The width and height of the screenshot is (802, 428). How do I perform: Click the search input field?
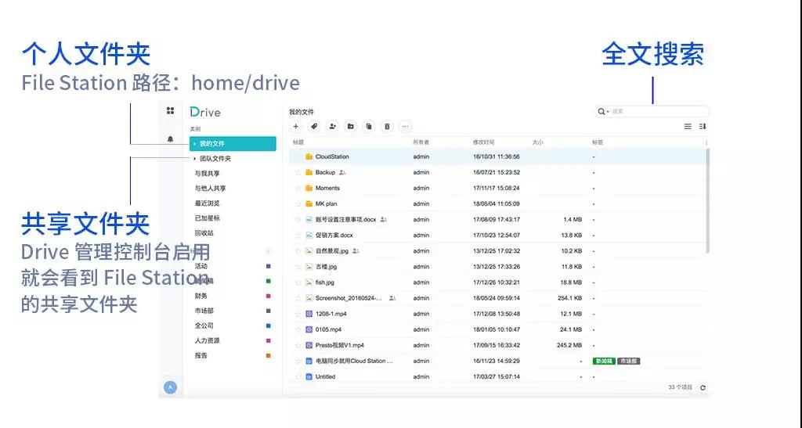658,111
